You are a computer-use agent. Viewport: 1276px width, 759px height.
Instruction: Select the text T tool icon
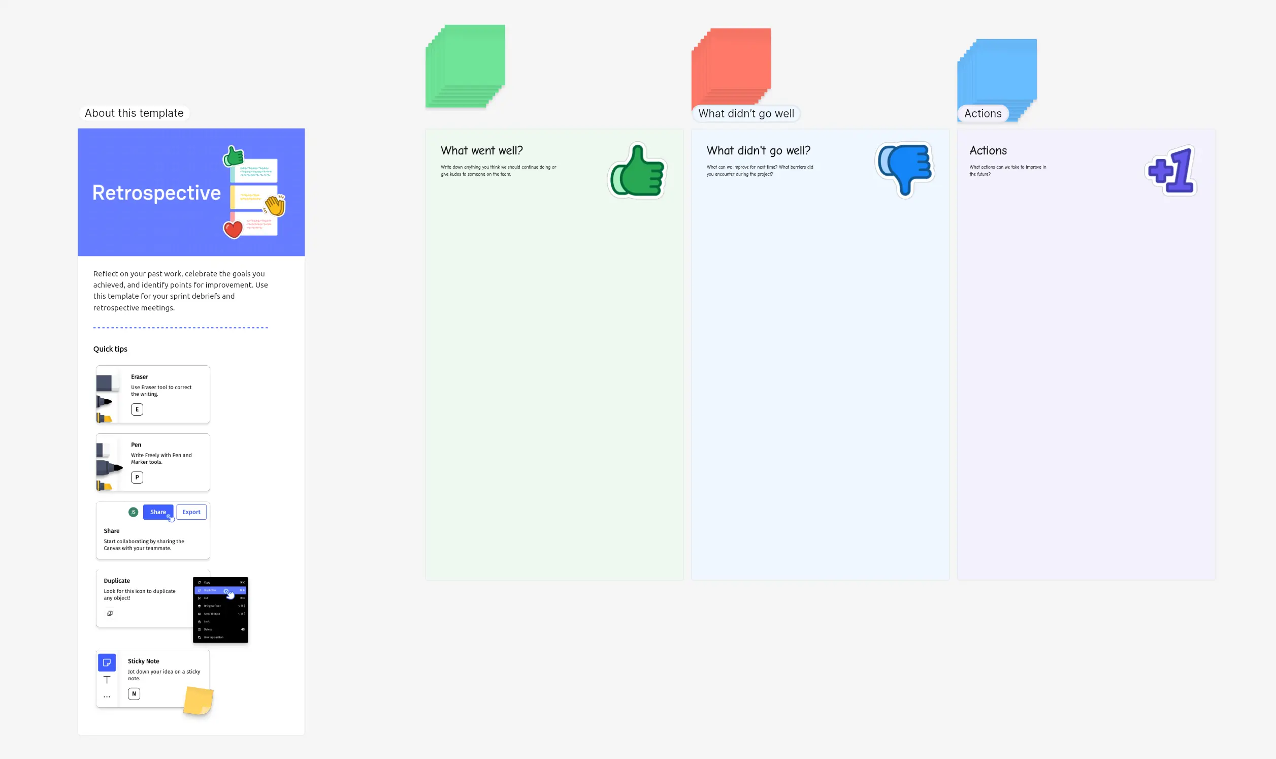(107, 680)
